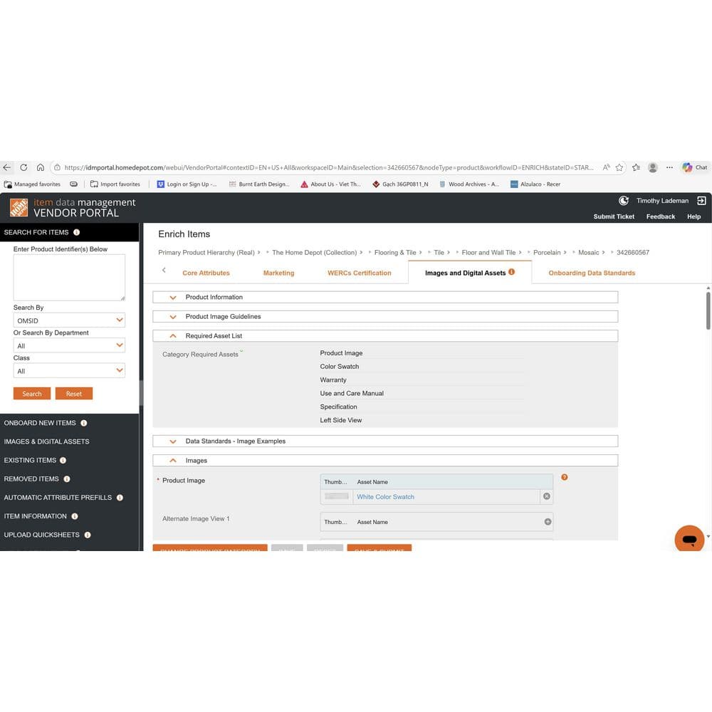
Task: Reload the page with refresh icon
Action: (23, 167)
